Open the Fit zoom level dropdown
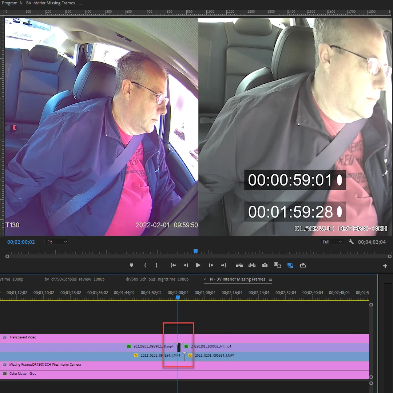This screenshot has width=393, height=393. click(57, 242)
